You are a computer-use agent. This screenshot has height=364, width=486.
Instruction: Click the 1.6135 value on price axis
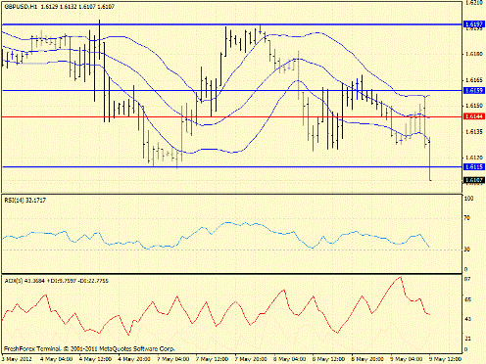click(x=474, y=132)
